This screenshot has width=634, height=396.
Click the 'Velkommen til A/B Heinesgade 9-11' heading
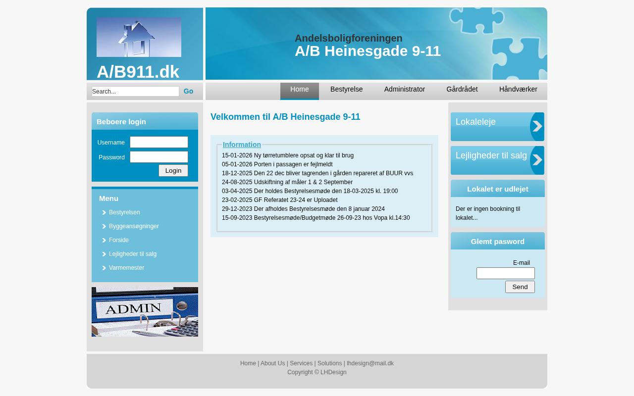(285, 117)
